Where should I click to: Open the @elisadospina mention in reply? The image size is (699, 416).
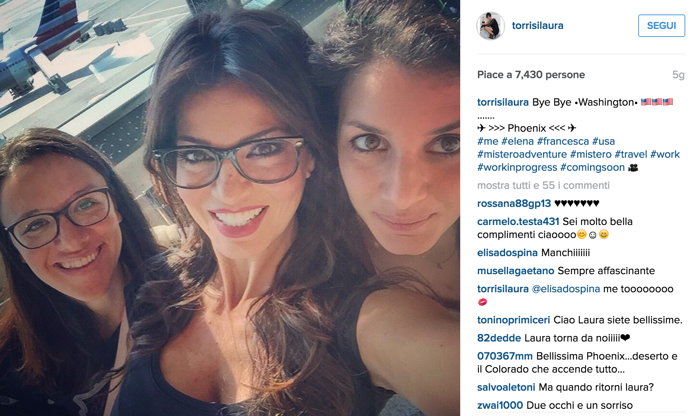point(566,289)
